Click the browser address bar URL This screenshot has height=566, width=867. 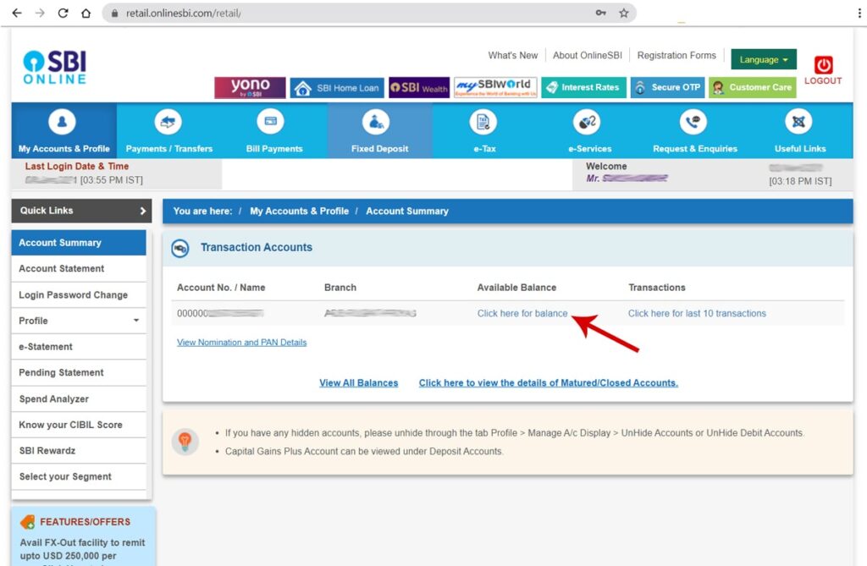[183, 14]
